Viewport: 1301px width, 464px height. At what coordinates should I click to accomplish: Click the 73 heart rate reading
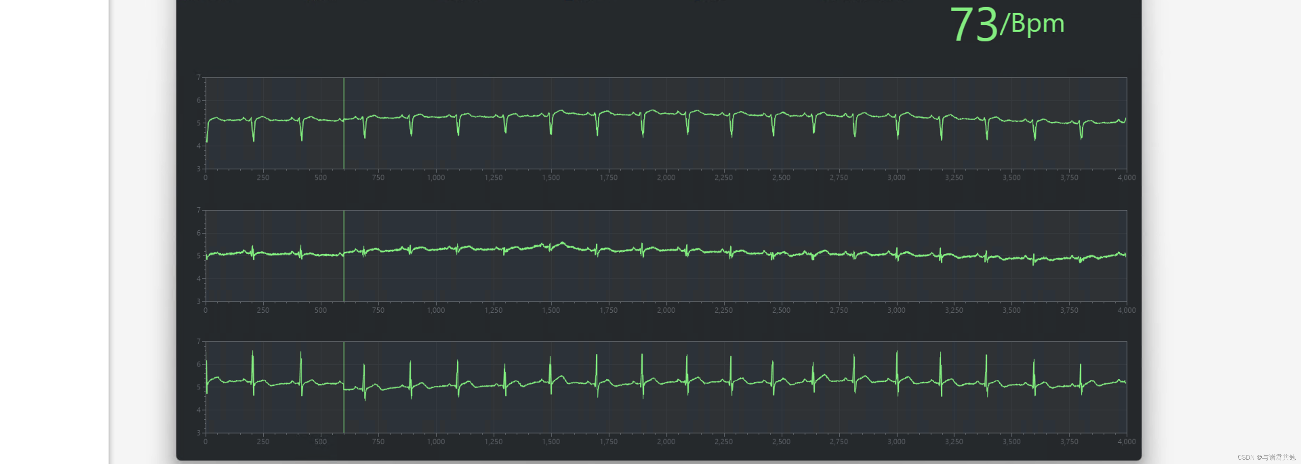(974, 24)
